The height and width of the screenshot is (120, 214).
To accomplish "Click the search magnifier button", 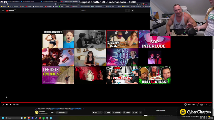I will (128, 10).
